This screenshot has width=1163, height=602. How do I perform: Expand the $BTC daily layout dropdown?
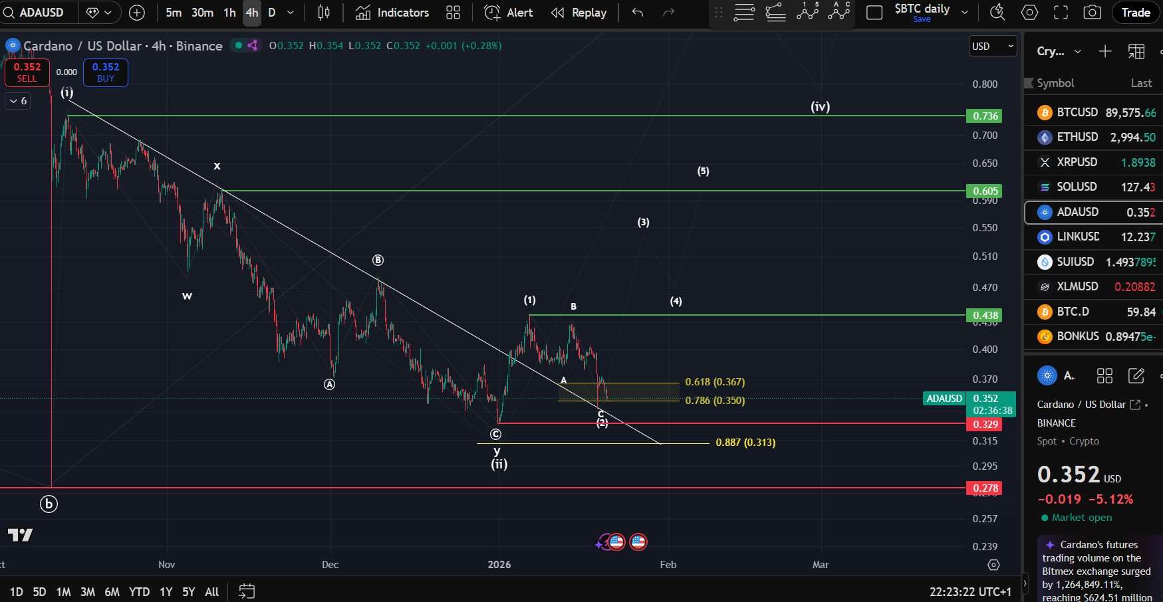[964, 11]
